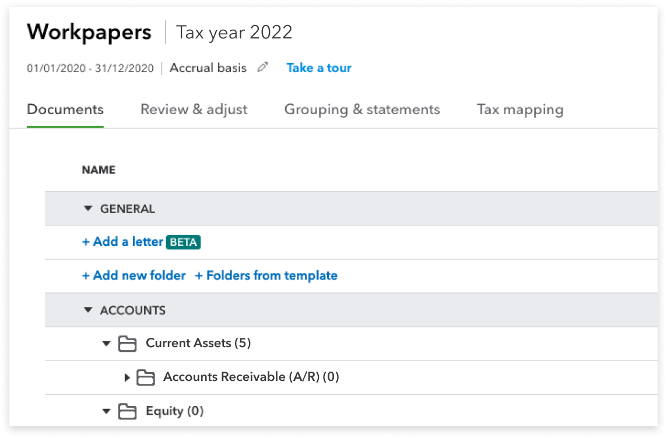This screenshot has height=438, width=667.
Task: Click Add new folder link
Action: (134, 275)
